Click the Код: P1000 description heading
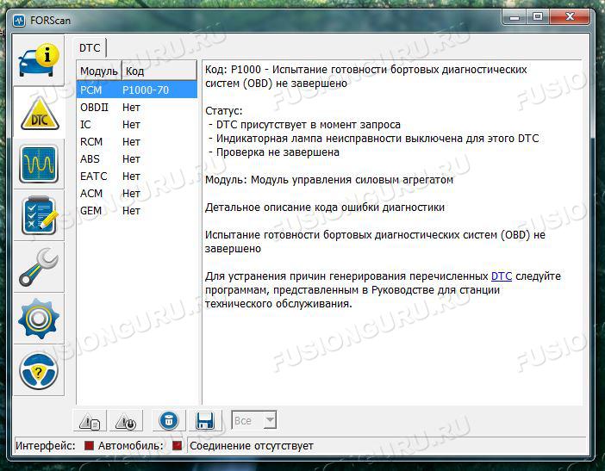 tap(365, 77)
